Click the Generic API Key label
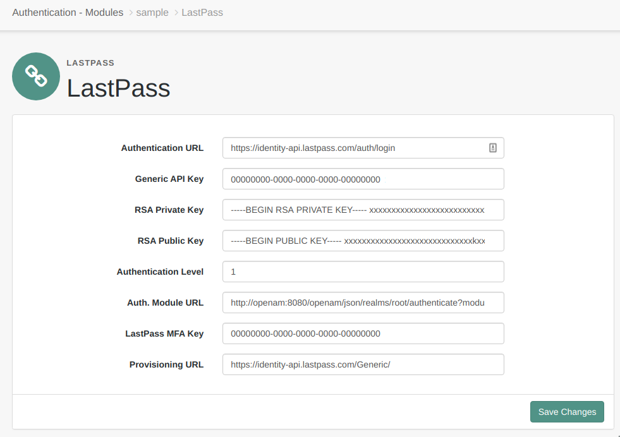620x437 pixels. click(x=169, y=179)
